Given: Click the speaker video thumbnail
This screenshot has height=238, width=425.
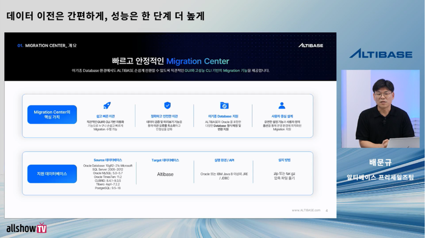Looking at the screenshot, I should (381, 109).
